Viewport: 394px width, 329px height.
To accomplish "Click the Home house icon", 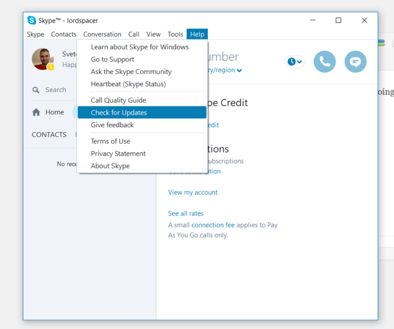I will [x=36, y=112].
